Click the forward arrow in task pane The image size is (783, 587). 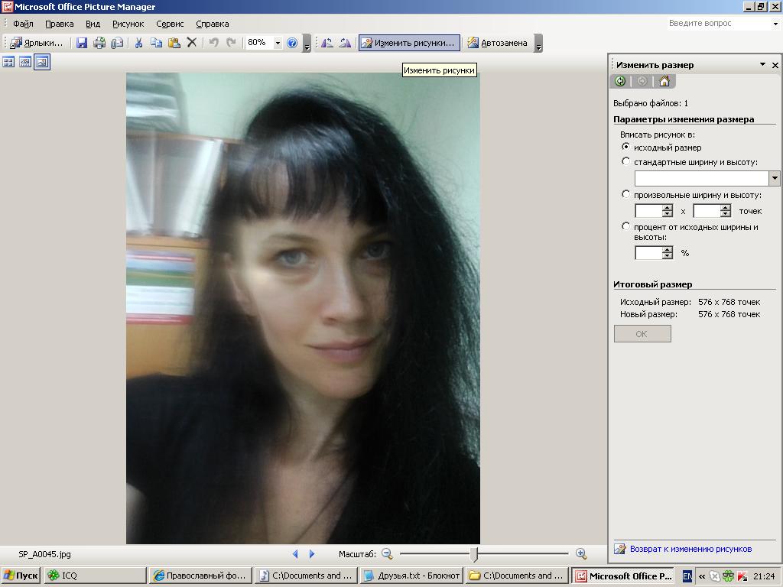(642, 81)
